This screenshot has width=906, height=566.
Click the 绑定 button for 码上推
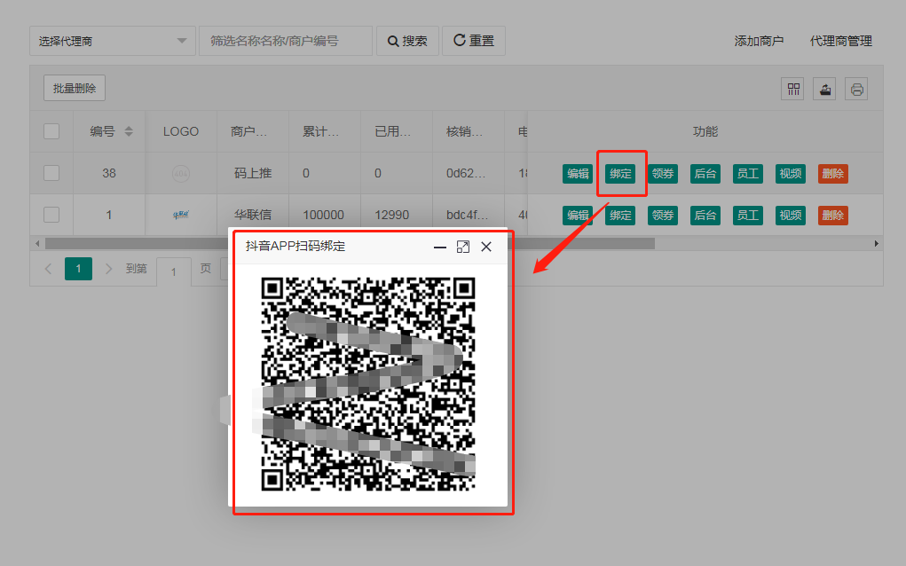pos(620,173)
